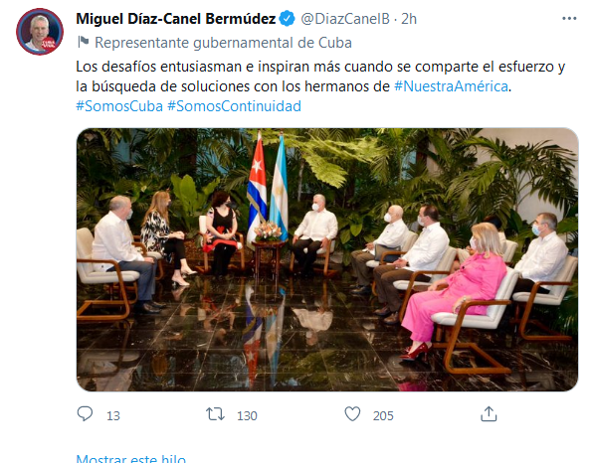Click the government representative flag icon
The width and height of the screenshot is (591, 463).
(83, 42)
